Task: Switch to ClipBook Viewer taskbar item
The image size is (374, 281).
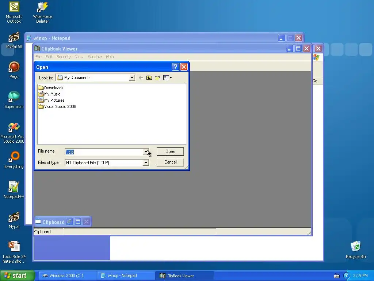Action: click(x=184, y=276)
